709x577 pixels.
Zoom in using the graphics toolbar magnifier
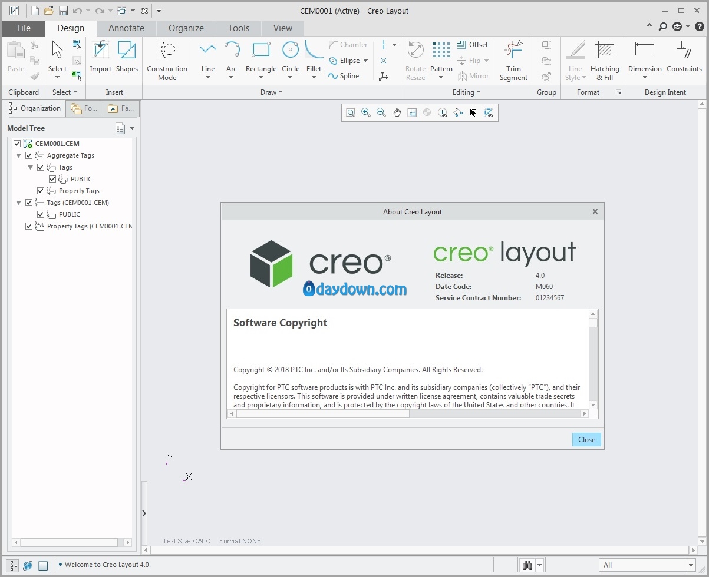(366, 112)
